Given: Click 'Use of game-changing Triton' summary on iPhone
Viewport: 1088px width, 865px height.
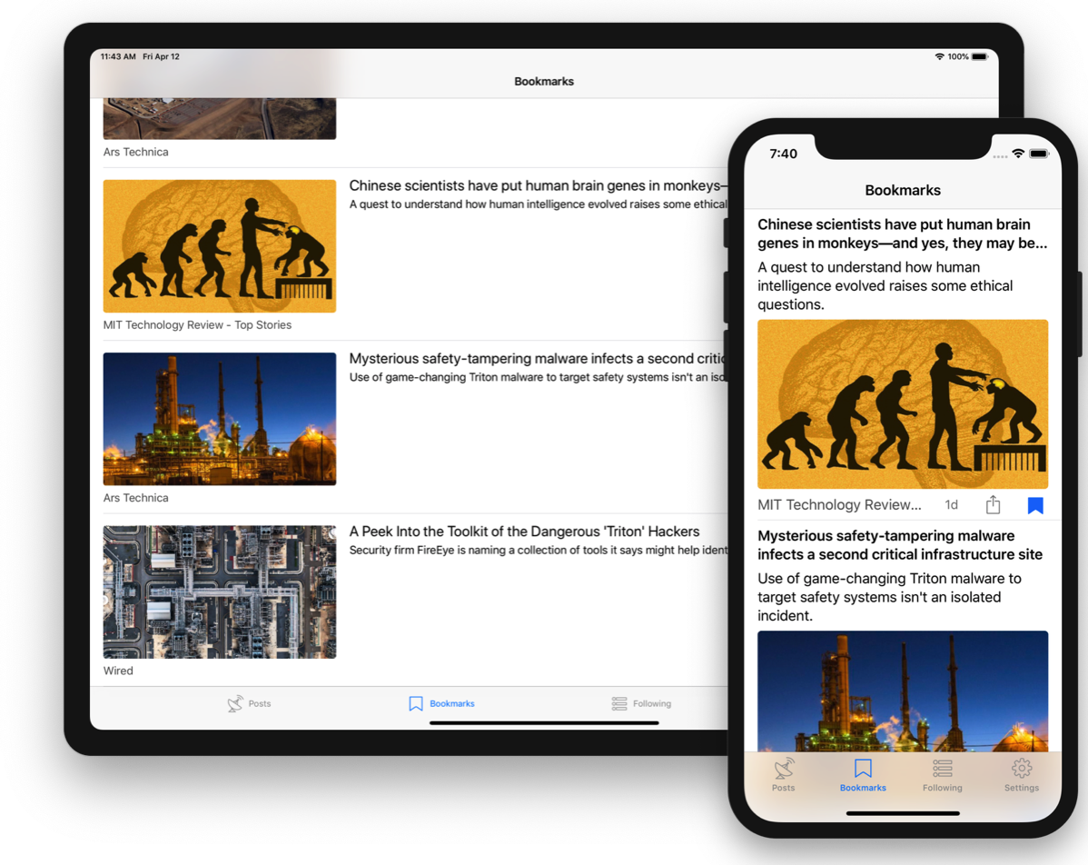Looking at the screenshot, I should 889,597.
